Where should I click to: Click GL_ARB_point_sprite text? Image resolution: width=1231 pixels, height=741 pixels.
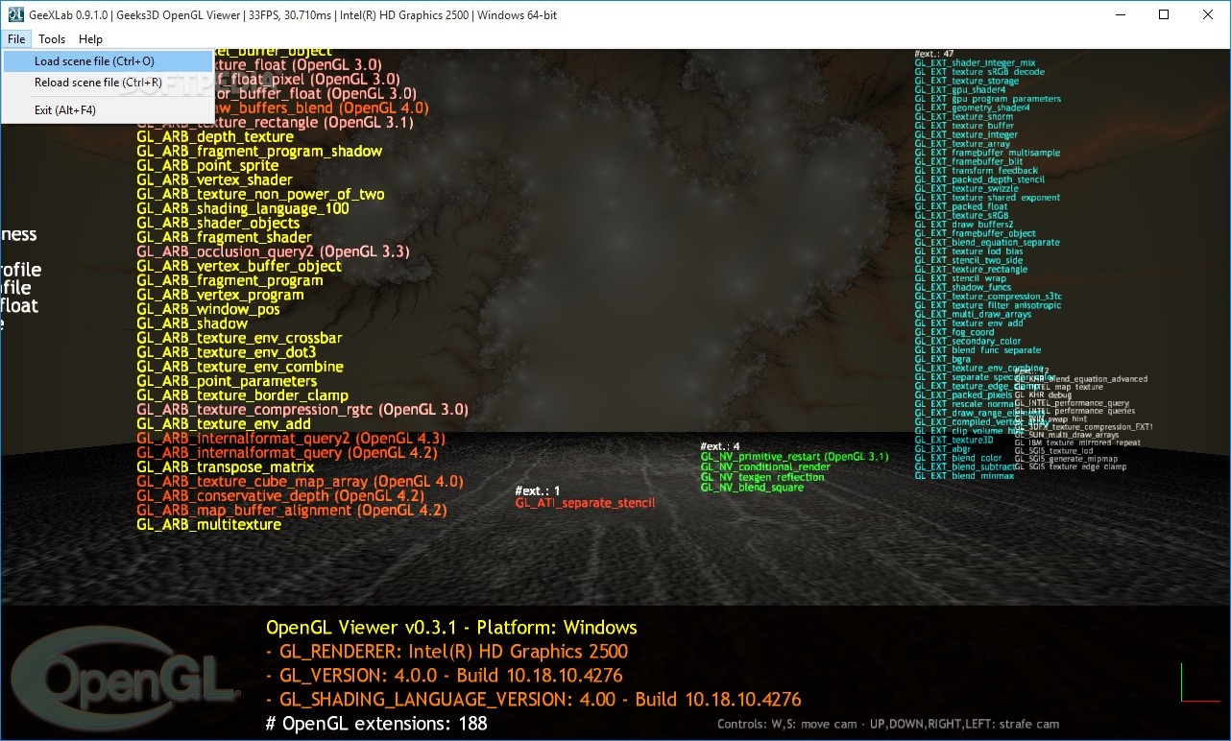pos(207,166)
